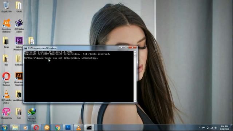This screenshot has width=233, height=131.
Task: Maximize the cmd.exe window
Action: 126,47
